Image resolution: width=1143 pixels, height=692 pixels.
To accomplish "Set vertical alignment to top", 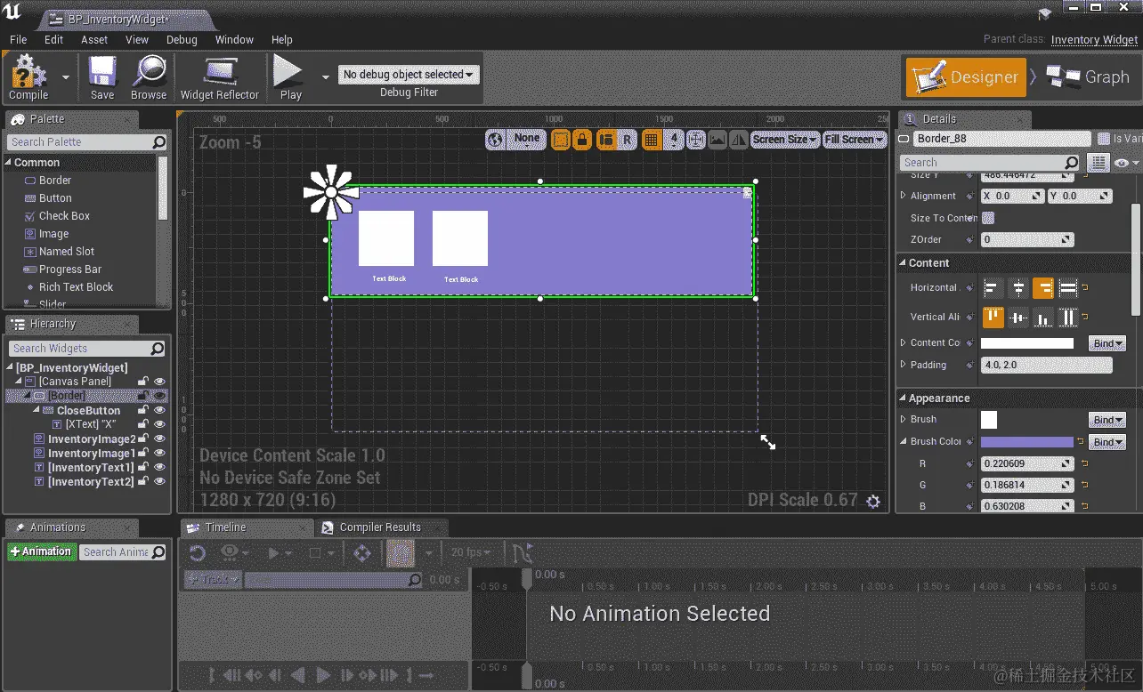I will pos(993,318).
